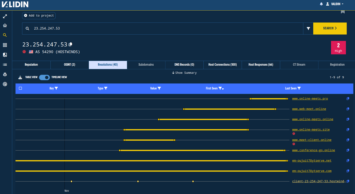Screen dimensions: 355x194
Task: Click start marker of www.online-meets.pro timeline bar
Action: point(250,98)
